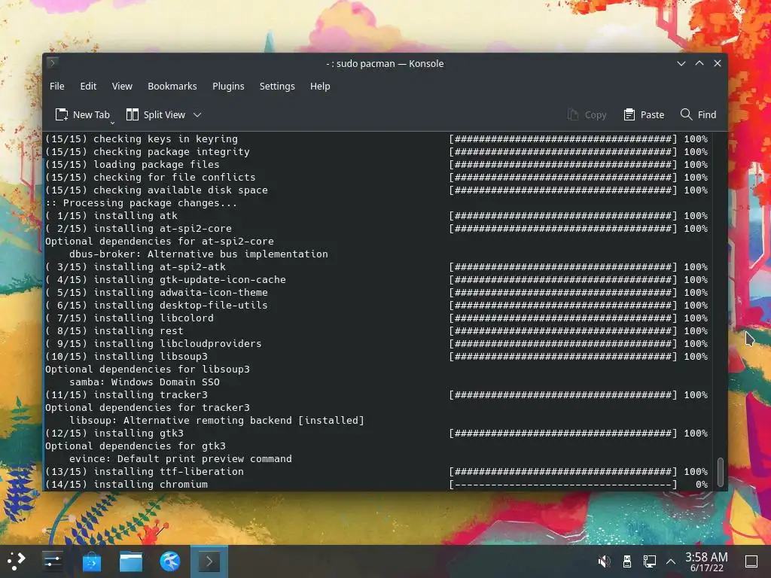The height and width of the screenshot is (578, 771).
Task: Open the Discover store from taskbar
Action: tap(91, 561)
